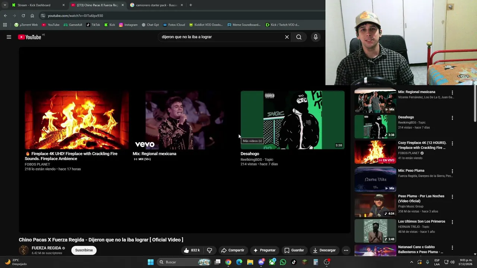Viewport: 477px width, 268px height.
Task: Download the video with Descargar
Action: (x=324, y=250)
